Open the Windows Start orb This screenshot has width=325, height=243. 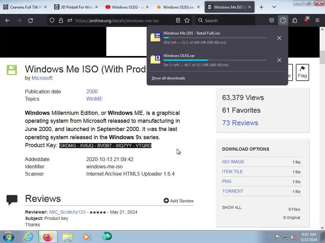click(9, 237)
